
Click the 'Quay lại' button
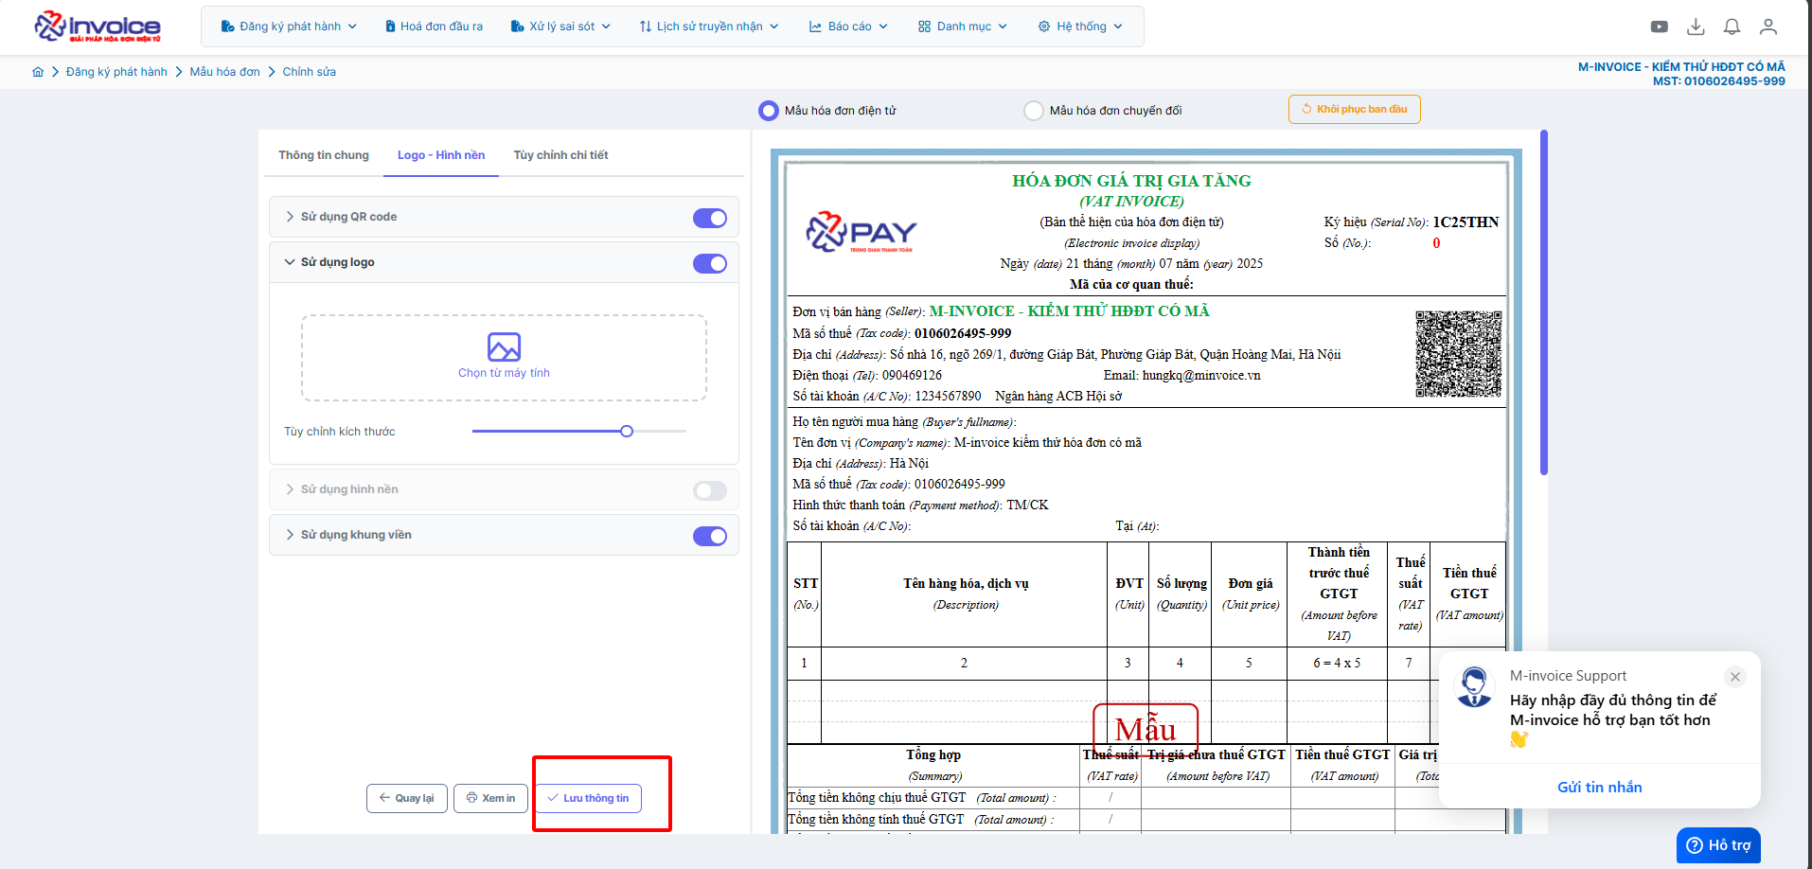point(406,798)
